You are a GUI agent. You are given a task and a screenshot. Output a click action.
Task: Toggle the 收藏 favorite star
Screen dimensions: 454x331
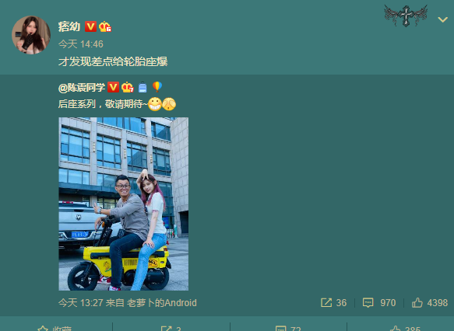(55, 329)
